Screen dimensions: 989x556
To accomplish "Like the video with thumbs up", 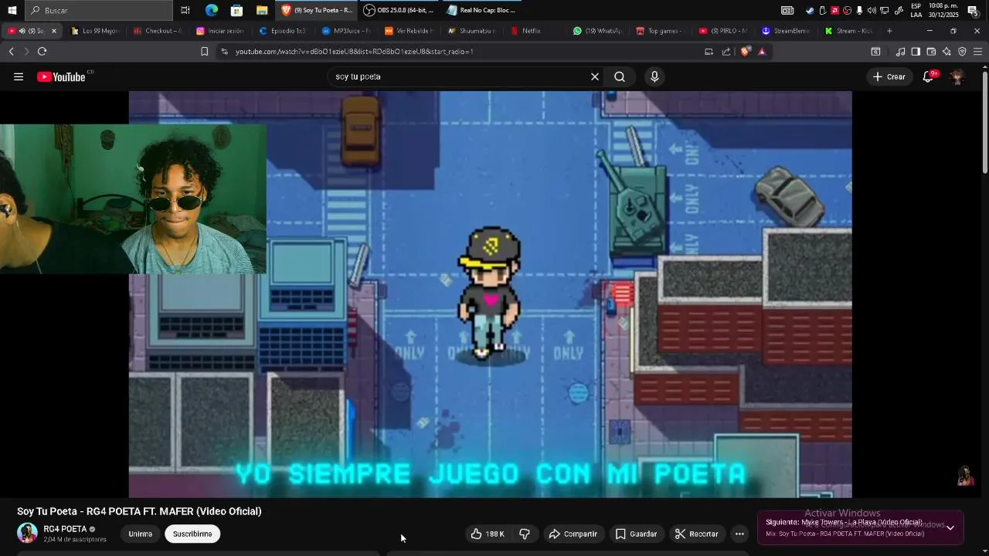I will [488, 534].
